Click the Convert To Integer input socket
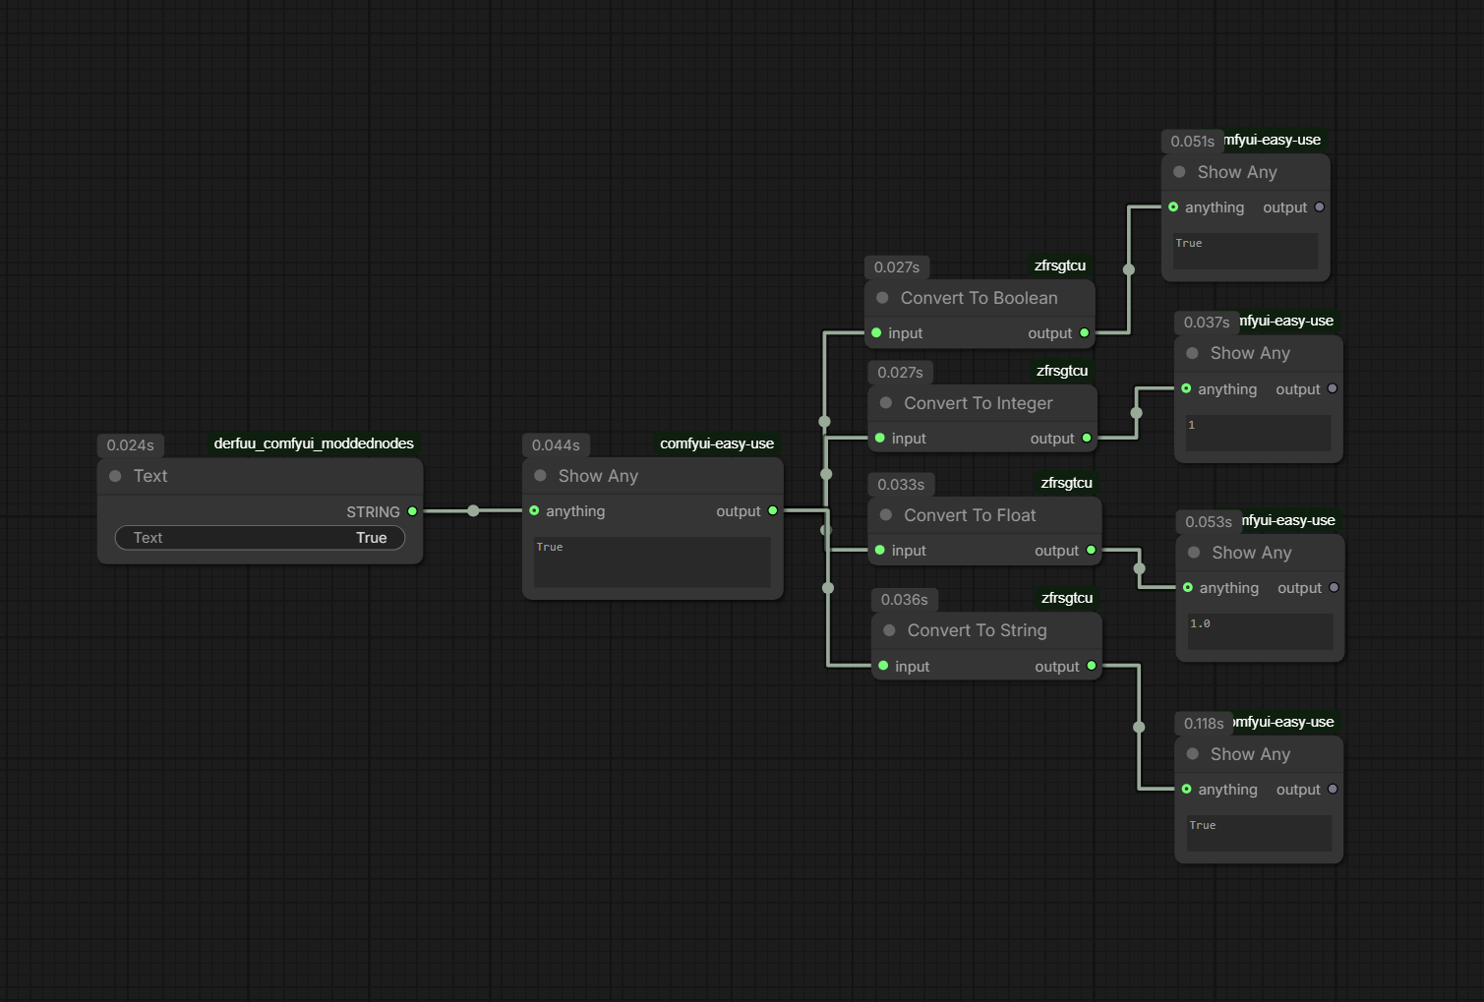This screenshot has height=1002, width=1484. (880, 438)
